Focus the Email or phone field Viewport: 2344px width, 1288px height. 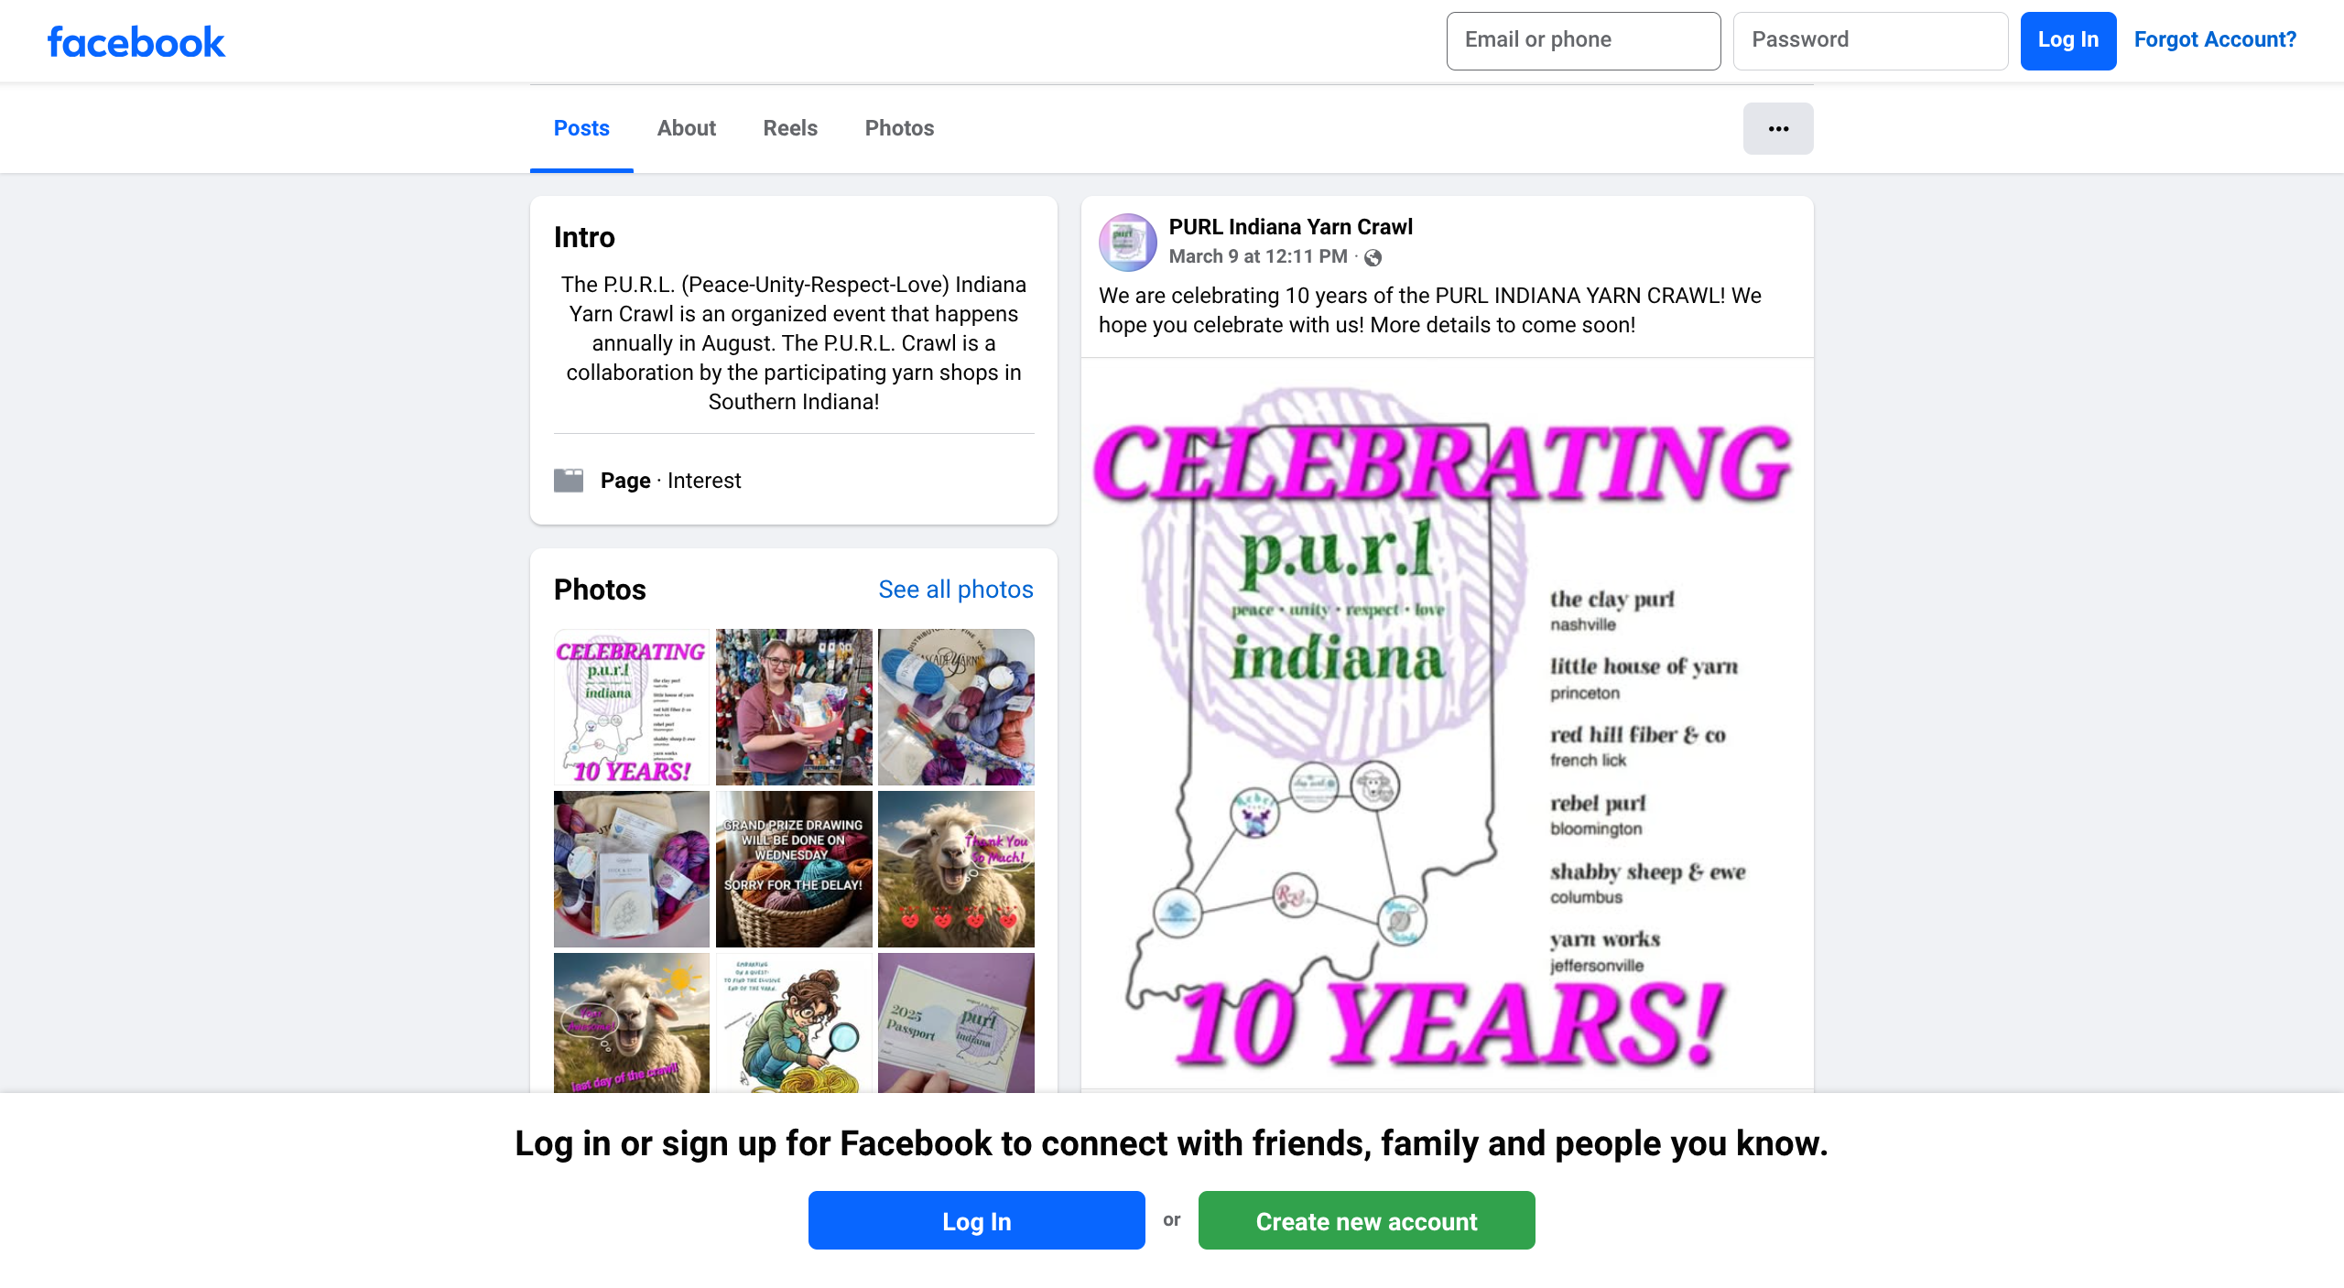(x=1583, y=40)
